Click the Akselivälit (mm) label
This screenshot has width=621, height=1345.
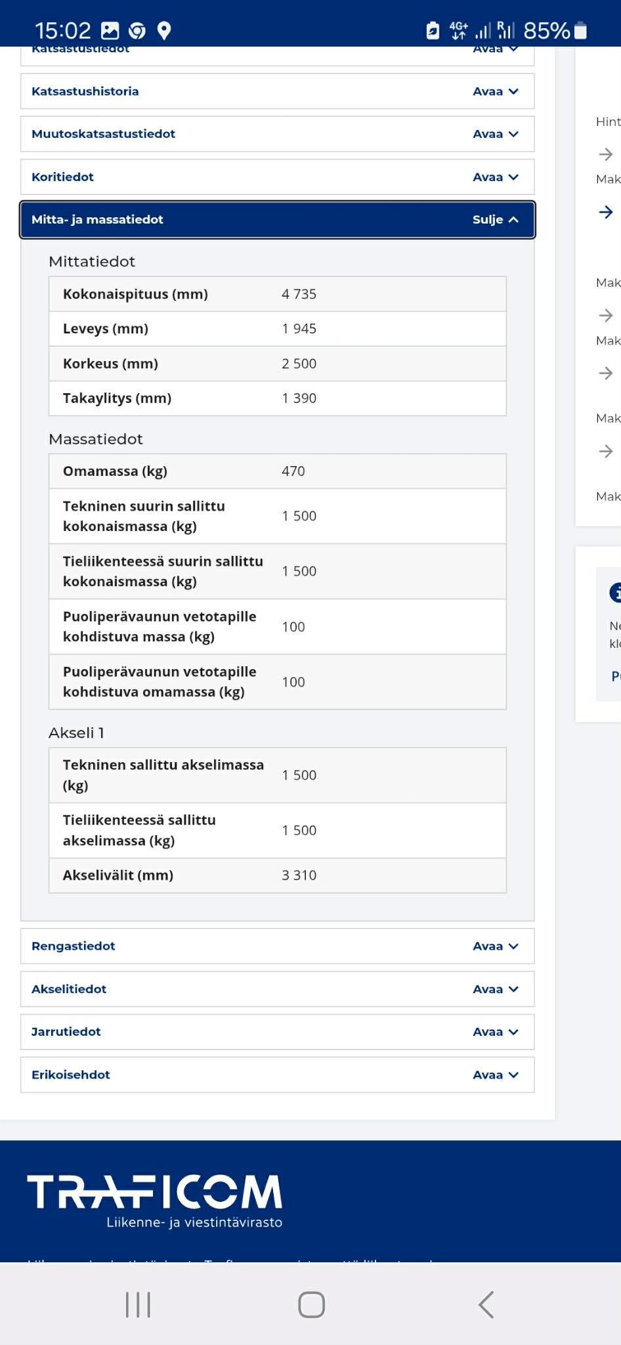(x=118, y=876)
